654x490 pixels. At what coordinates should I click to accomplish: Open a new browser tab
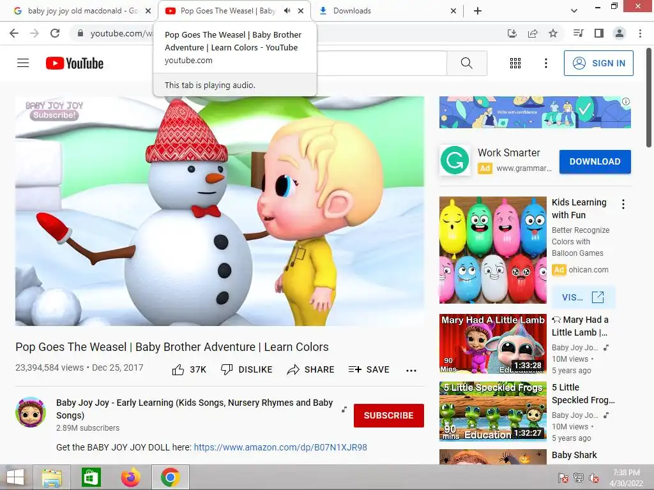[478, 11]
